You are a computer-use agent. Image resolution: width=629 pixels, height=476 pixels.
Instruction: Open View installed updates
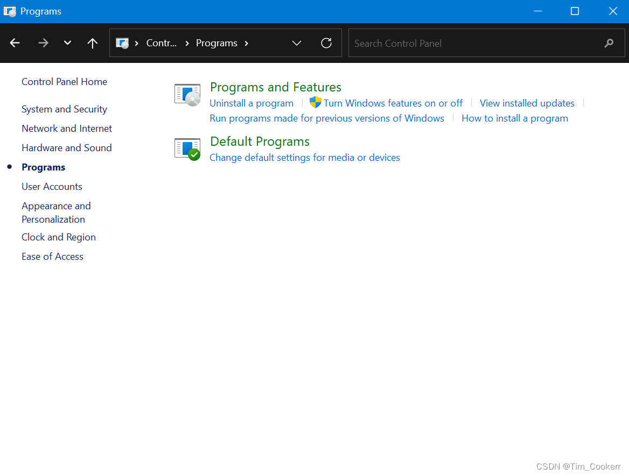(x=527, y=103)
